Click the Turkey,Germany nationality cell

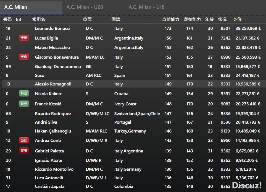pyautogui.click(x=130, y=131)
